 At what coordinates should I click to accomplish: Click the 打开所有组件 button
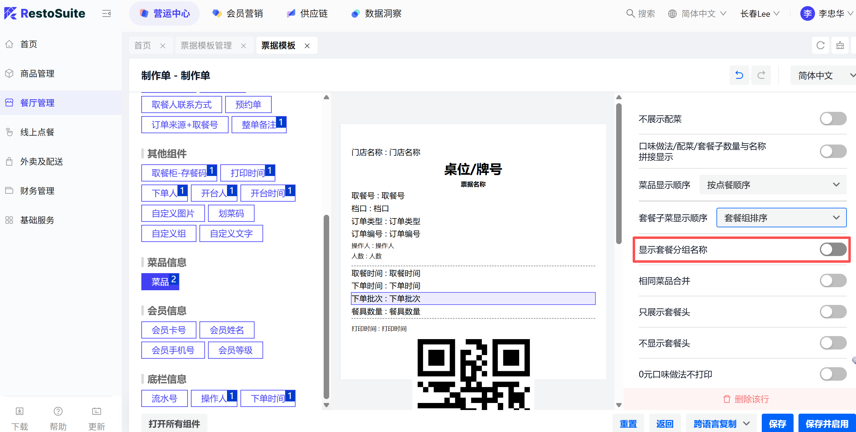tap(174, 423)
